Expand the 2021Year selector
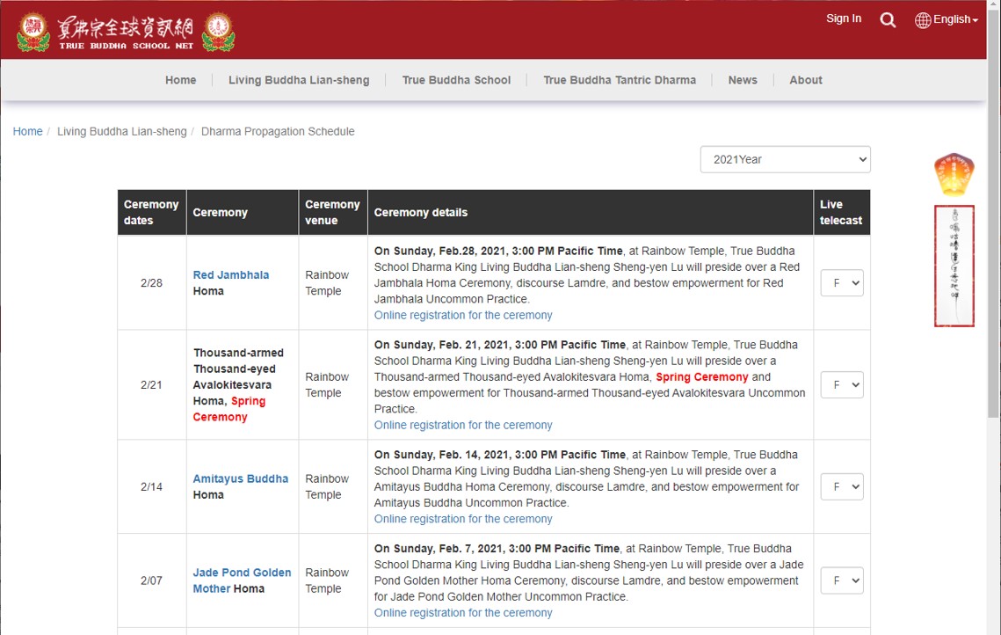 [x=785, y=159]
